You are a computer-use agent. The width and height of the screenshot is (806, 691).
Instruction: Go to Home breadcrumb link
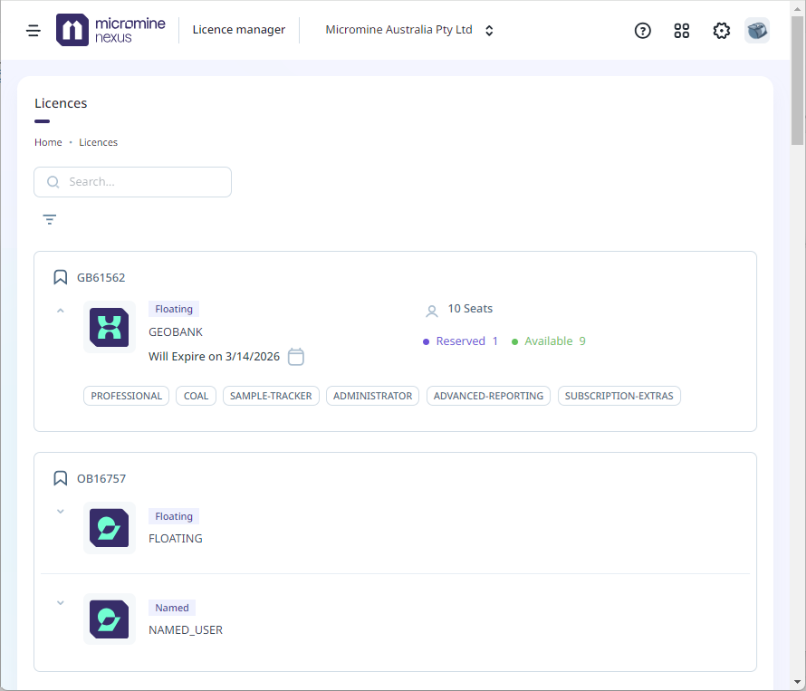point(48,142)
